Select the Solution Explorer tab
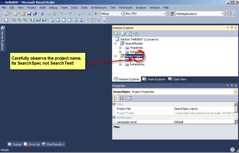239x153 pixels. click(126, 79)
